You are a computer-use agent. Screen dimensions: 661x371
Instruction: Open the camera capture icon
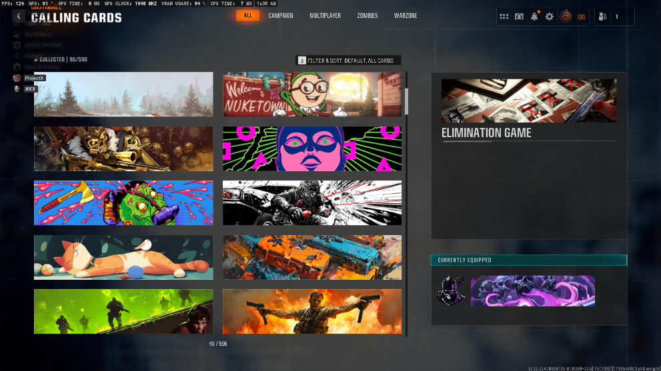[x=519, y=17]
